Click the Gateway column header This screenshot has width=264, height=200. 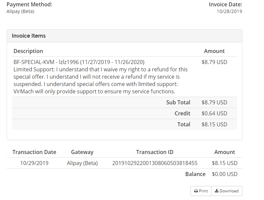click(82, 152)
